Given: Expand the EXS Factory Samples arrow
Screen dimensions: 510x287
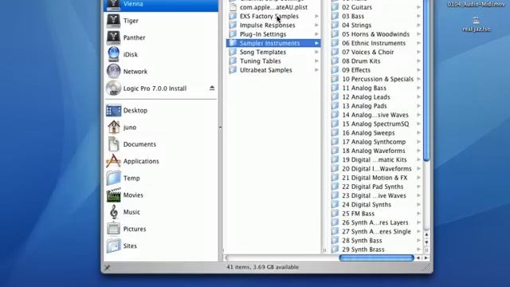Looking at the screenshot, I should tap(316, 16).
